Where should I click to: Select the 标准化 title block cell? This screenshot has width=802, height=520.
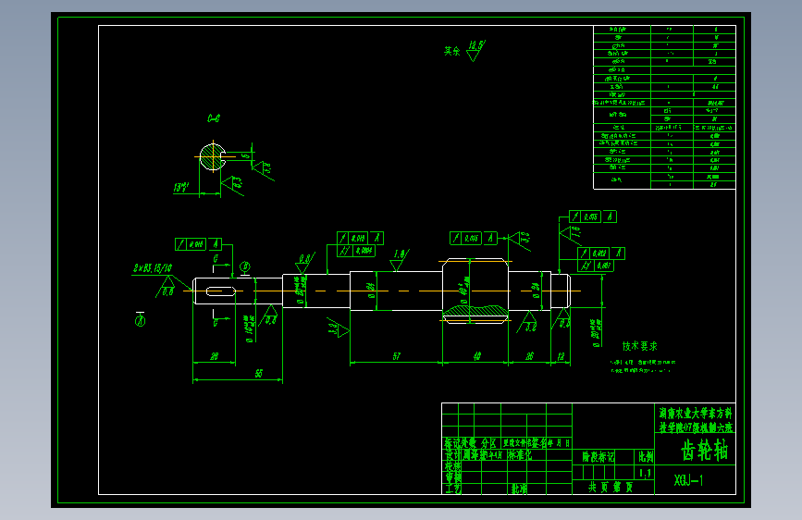(520, 454)
